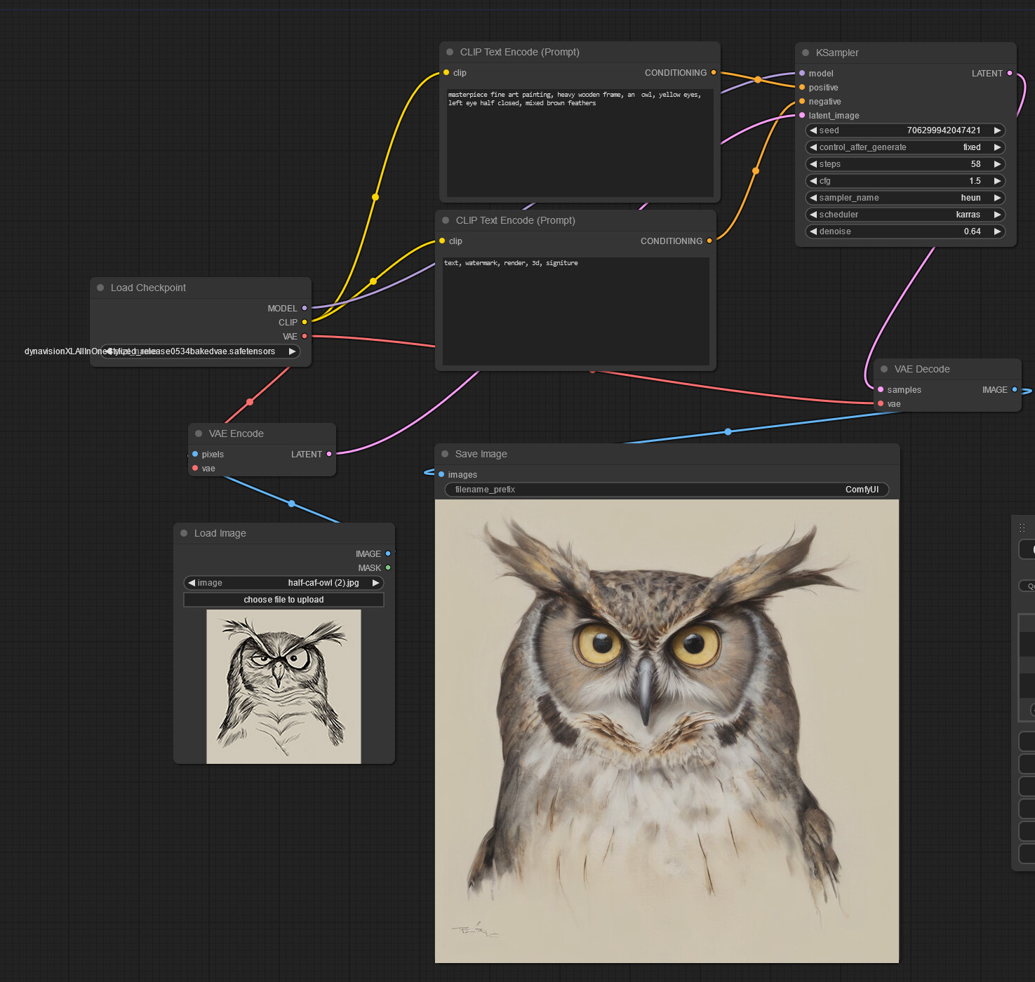The image size is (1035, 982).
Task: Click the half-caf-owl image file selector
Action: coord(283,583)
